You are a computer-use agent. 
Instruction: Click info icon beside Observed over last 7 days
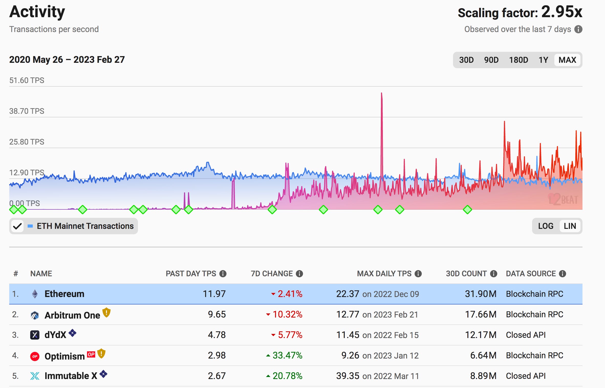(x=578, y=29)
